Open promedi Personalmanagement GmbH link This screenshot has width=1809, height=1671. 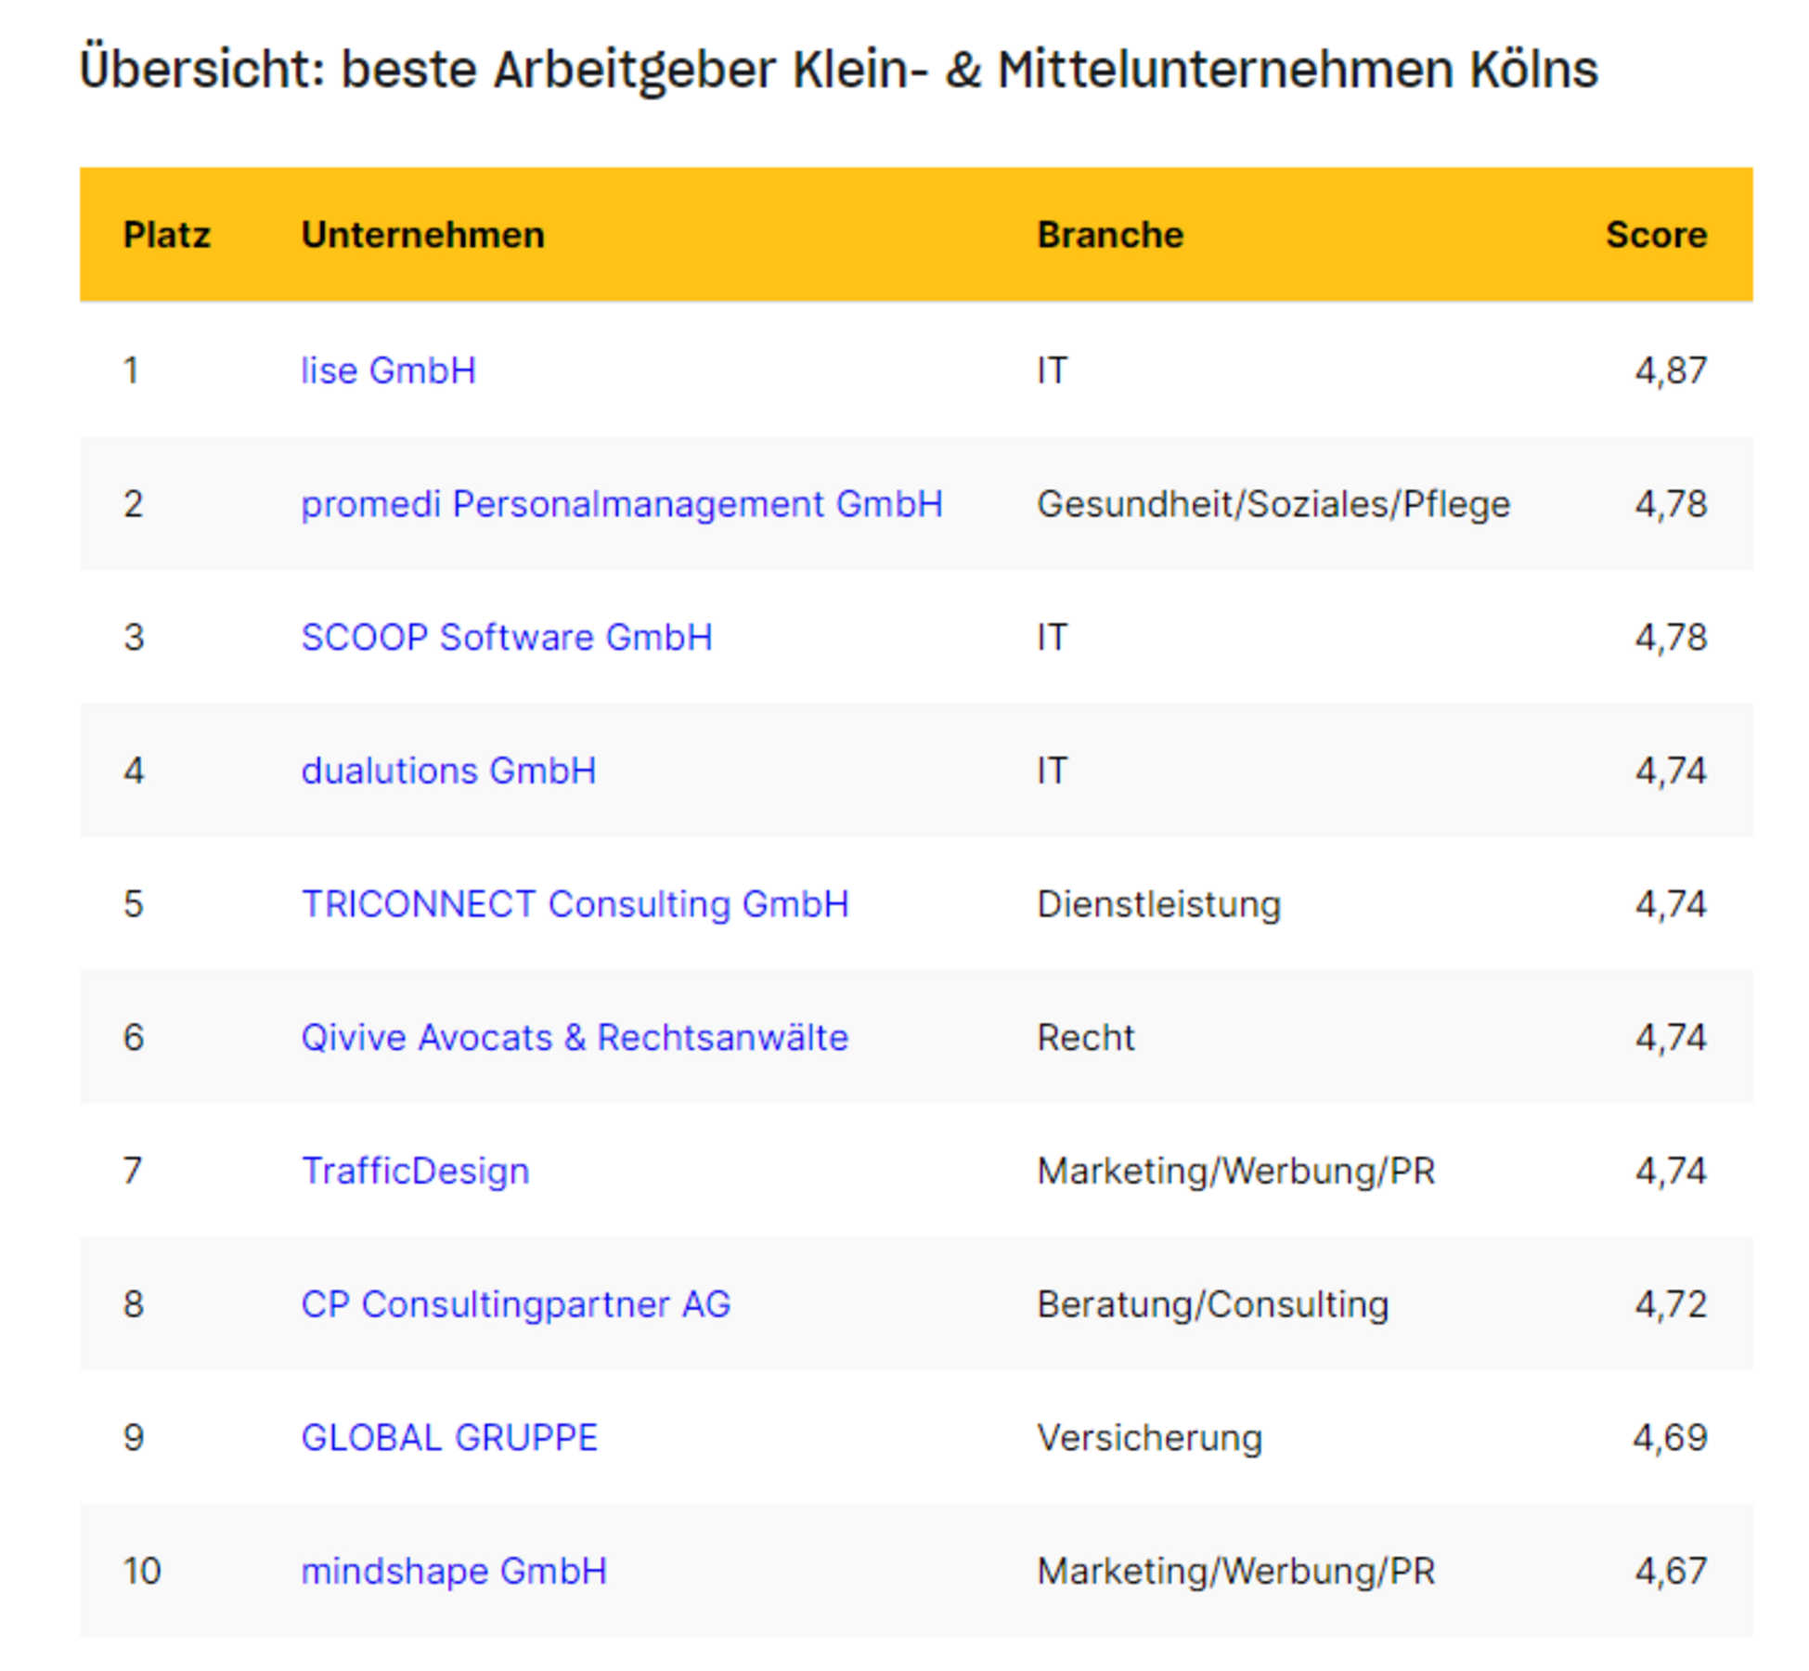(x=621, y=504)
